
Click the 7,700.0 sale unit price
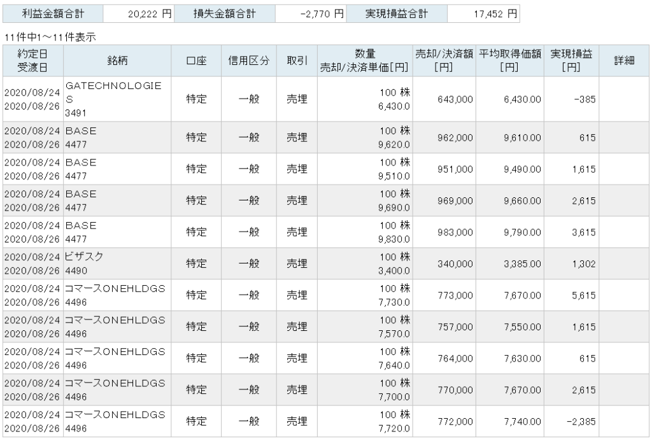point(393,397)
